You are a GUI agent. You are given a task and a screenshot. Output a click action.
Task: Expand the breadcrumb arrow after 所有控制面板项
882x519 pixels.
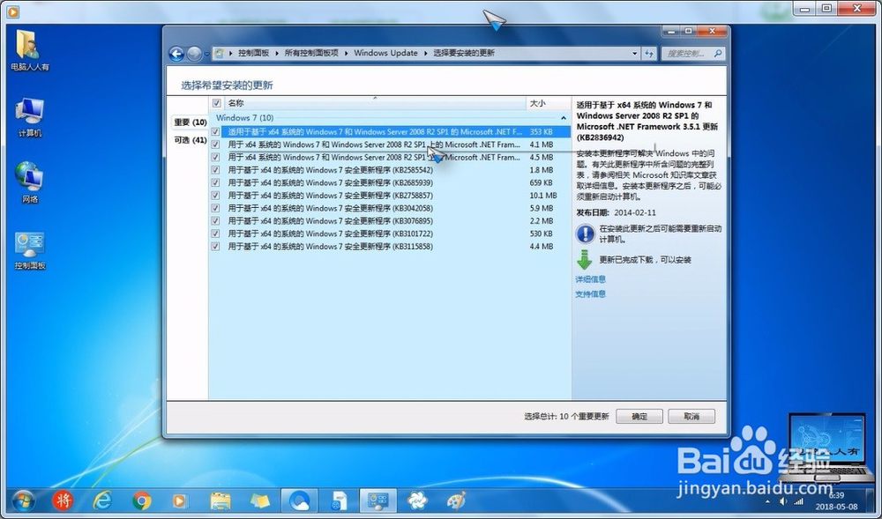click(346, 54)
